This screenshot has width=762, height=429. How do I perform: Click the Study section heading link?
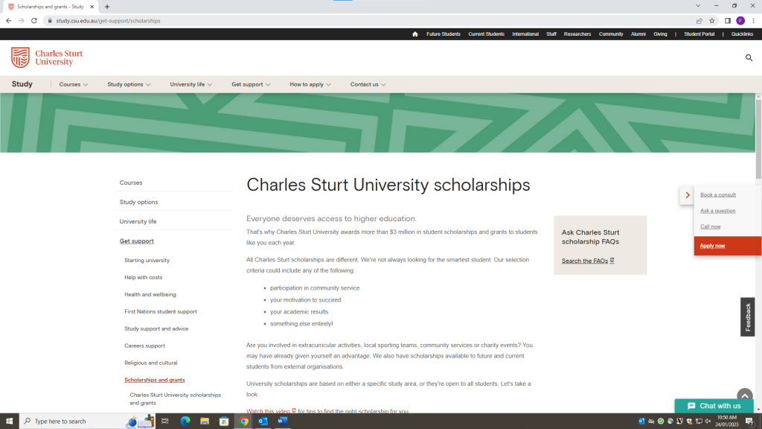coord(22,84)
